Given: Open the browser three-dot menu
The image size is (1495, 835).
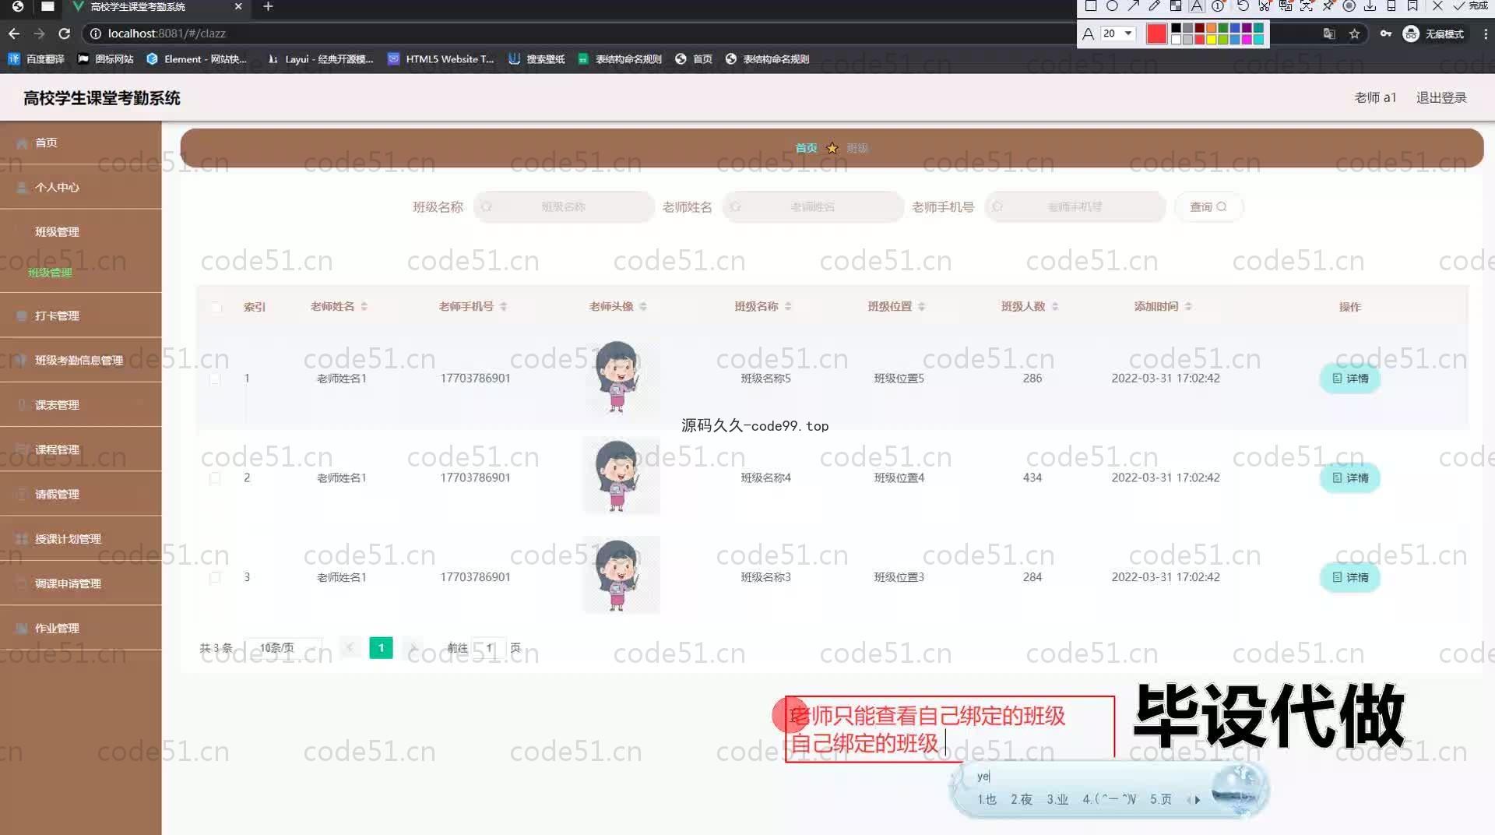Looking at the screenshot, I should pos(1486,33).
